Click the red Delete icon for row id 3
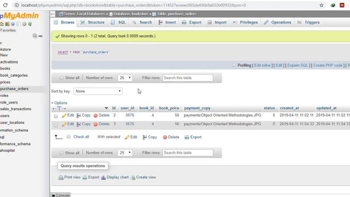The image size is (350, 197). click(96, 124)
